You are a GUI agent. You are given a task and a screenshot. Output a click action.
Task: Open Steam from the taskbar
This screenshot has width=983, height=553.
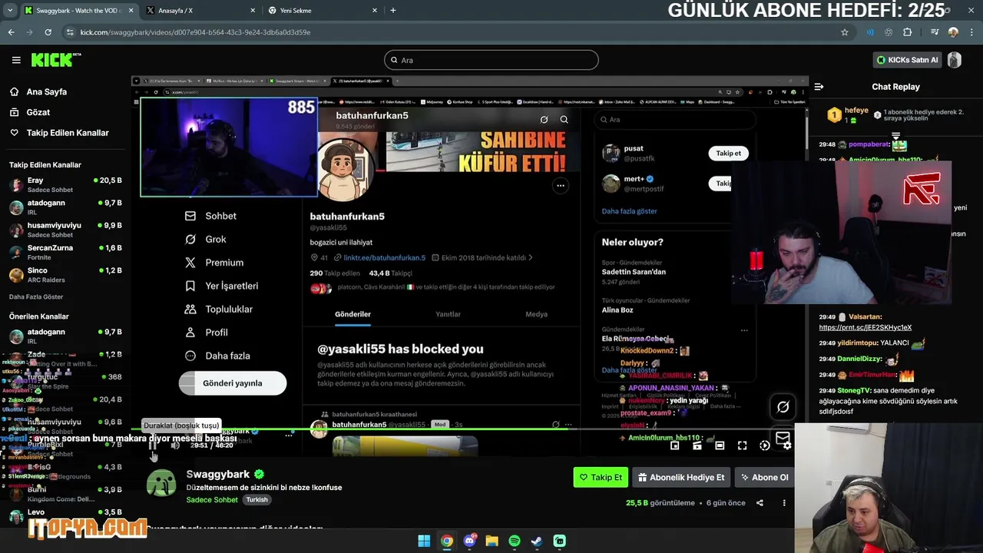click(537, 541)
